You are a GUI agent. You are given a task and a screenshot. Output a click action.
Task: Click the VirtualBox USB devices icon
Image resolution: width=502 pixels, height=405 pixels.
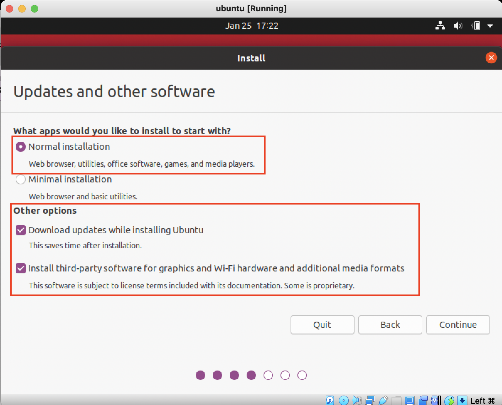tap(383, 400)
